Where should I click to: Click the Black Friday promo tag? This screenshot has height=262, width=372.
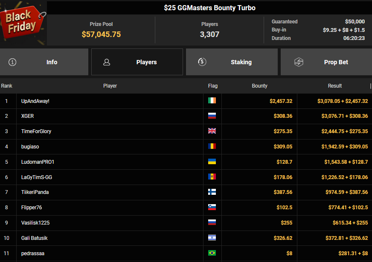(23, 22)
